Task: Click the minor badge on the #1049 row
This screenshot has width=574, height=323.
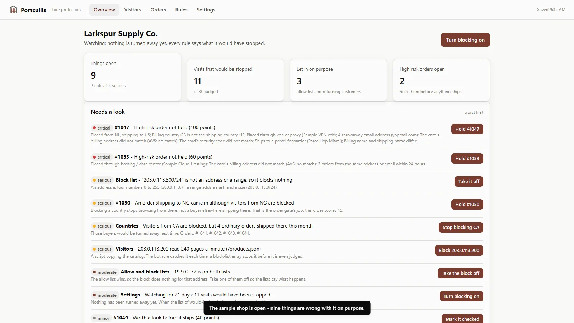Action: 101,318
